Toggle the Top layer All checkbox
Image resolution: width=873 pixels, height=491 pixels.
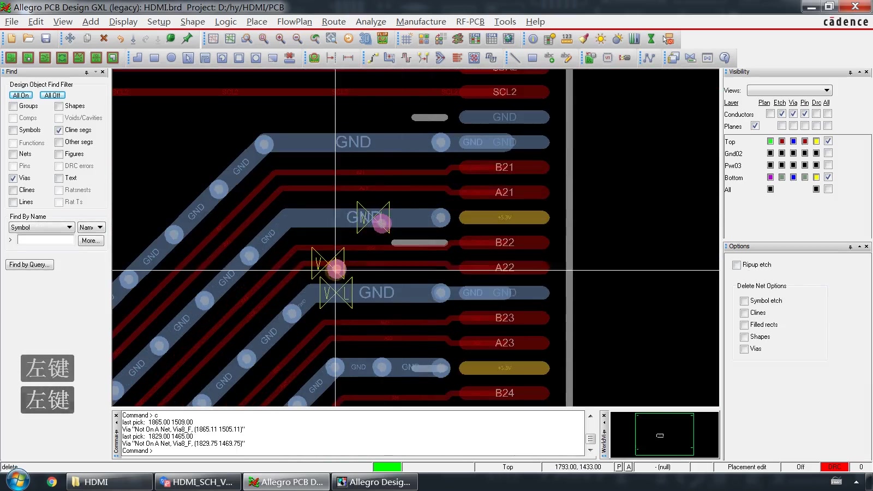(828, 141)
